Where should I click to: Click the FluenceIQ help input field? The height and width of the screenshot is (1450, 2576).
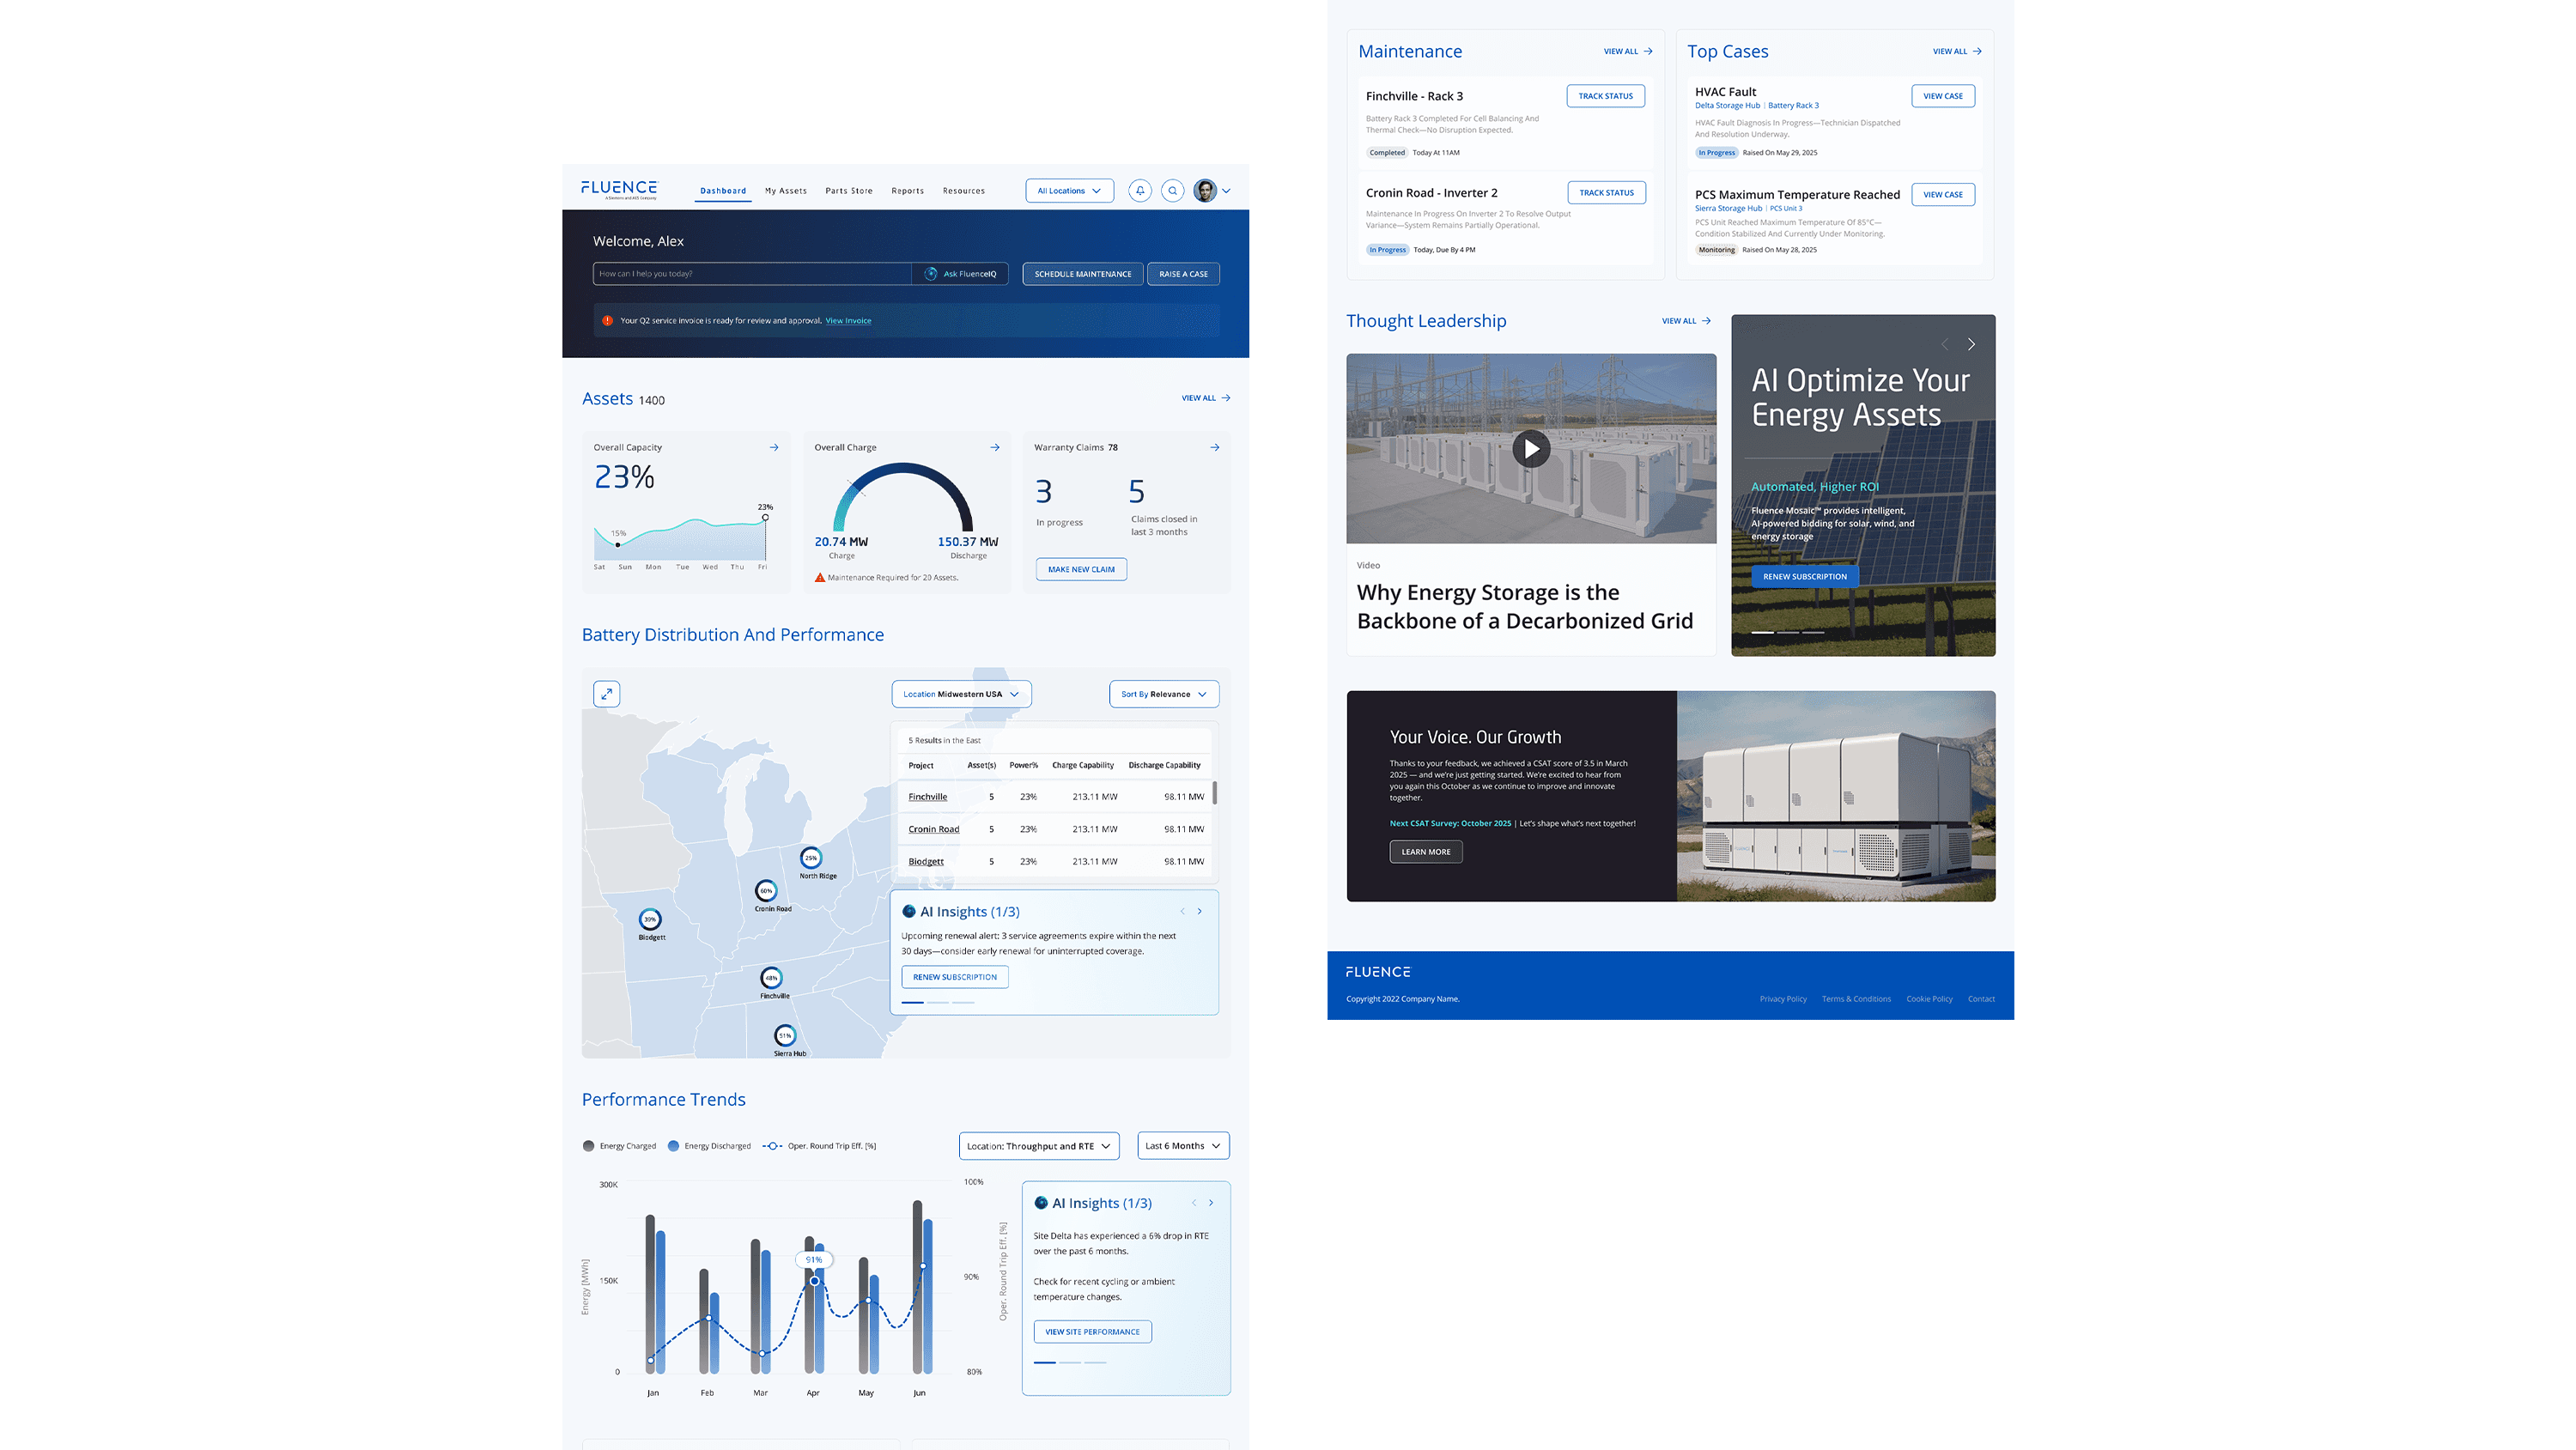tap(751, 274)
